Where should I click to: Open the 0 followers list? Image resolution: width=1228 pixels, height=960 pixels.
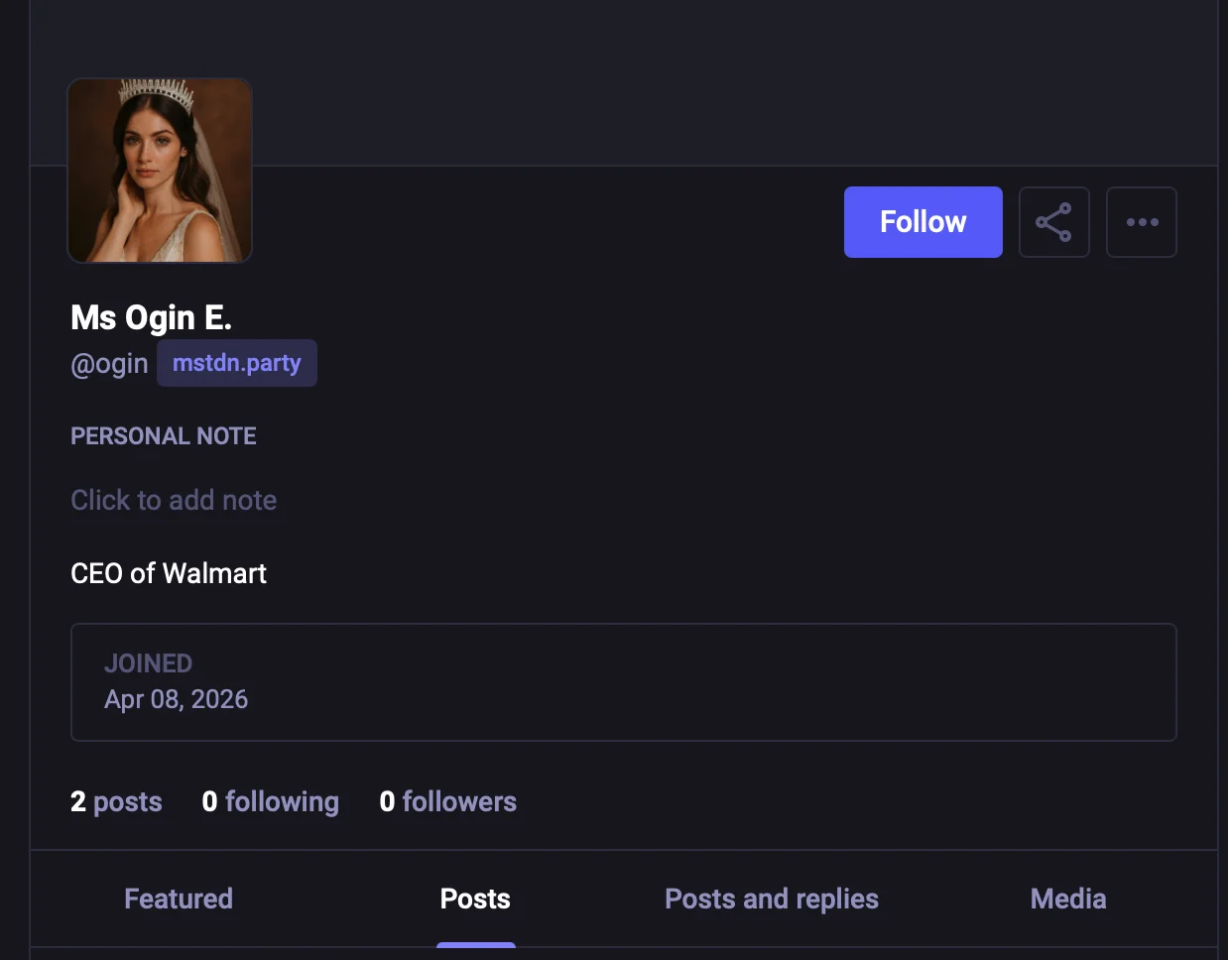click(x=447, y=801)
